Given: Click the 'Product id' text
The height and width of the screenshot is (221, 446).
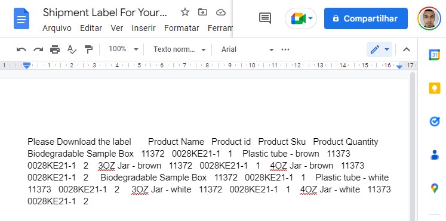Looking at the screenshot, I should [x=231, y=142].
